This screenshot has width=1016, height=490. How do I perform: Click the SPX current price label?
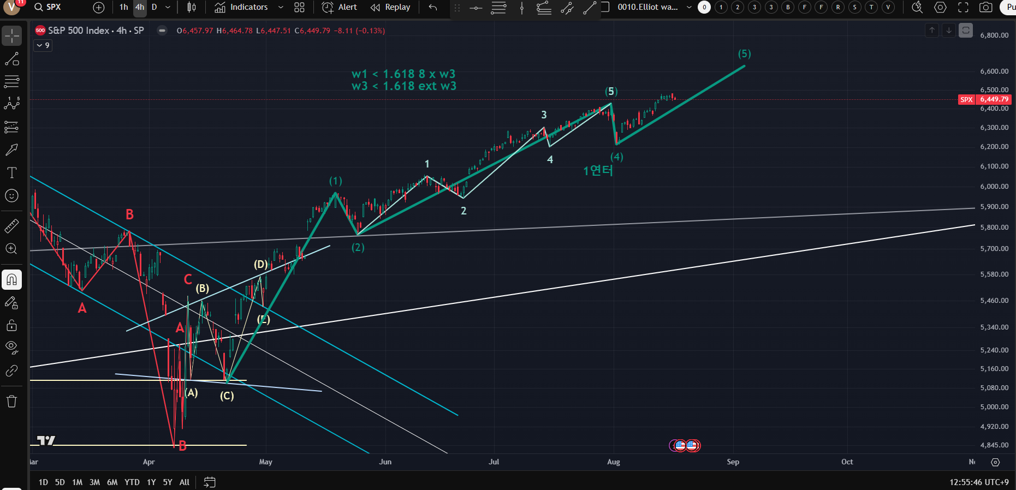pyautogui.click(x=993, y=99)
